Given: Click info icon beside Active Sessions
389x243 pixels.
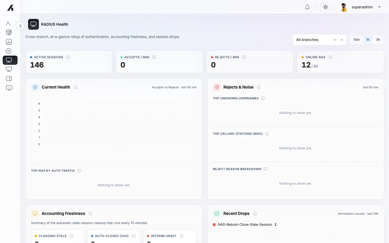Looking at the screenshot, I should (x=68, y=57).
